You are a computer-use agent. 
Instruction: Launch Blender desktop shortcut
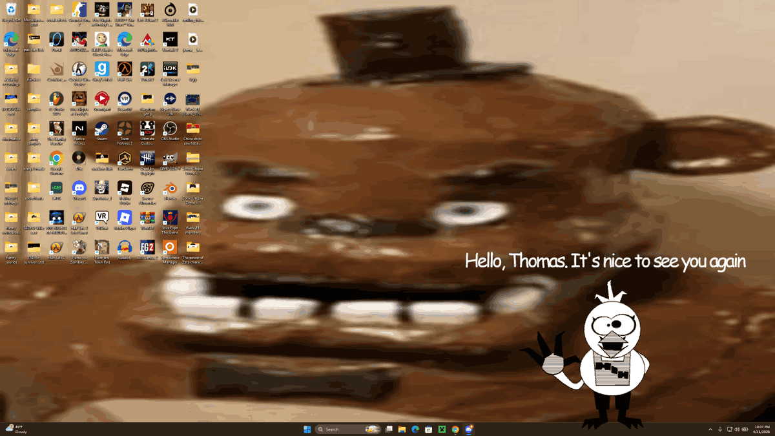[x=170, y=191]
